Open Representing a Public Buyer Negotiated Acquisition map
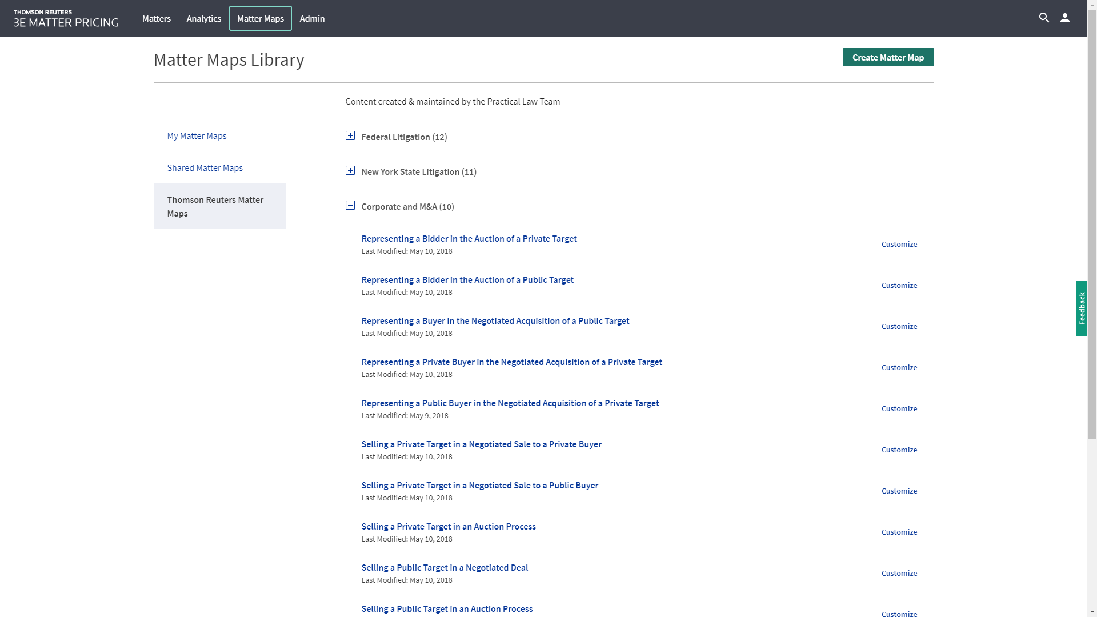 tap(510, 403)
